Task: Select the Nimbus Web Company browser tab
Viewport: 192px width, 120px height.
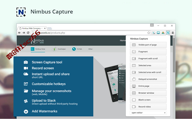Action: pyautogui.click(x=32, y=28)
